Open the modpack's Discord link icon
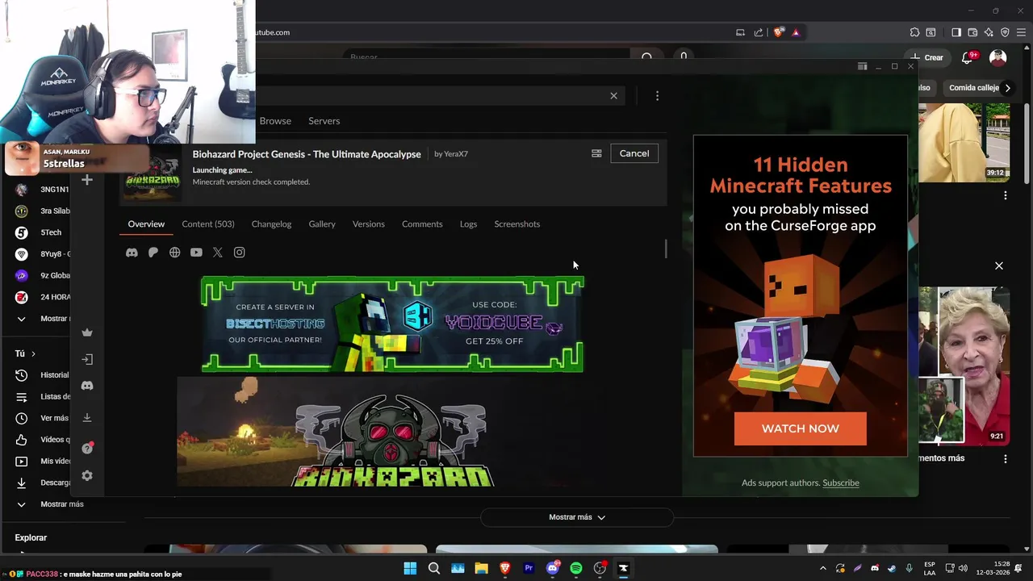Viewport: 1033px width, 581px height. [x=132, y=253]
